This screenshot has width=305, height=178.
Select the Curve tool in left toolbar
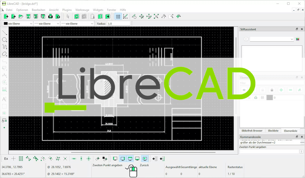(x=4, y=47)
